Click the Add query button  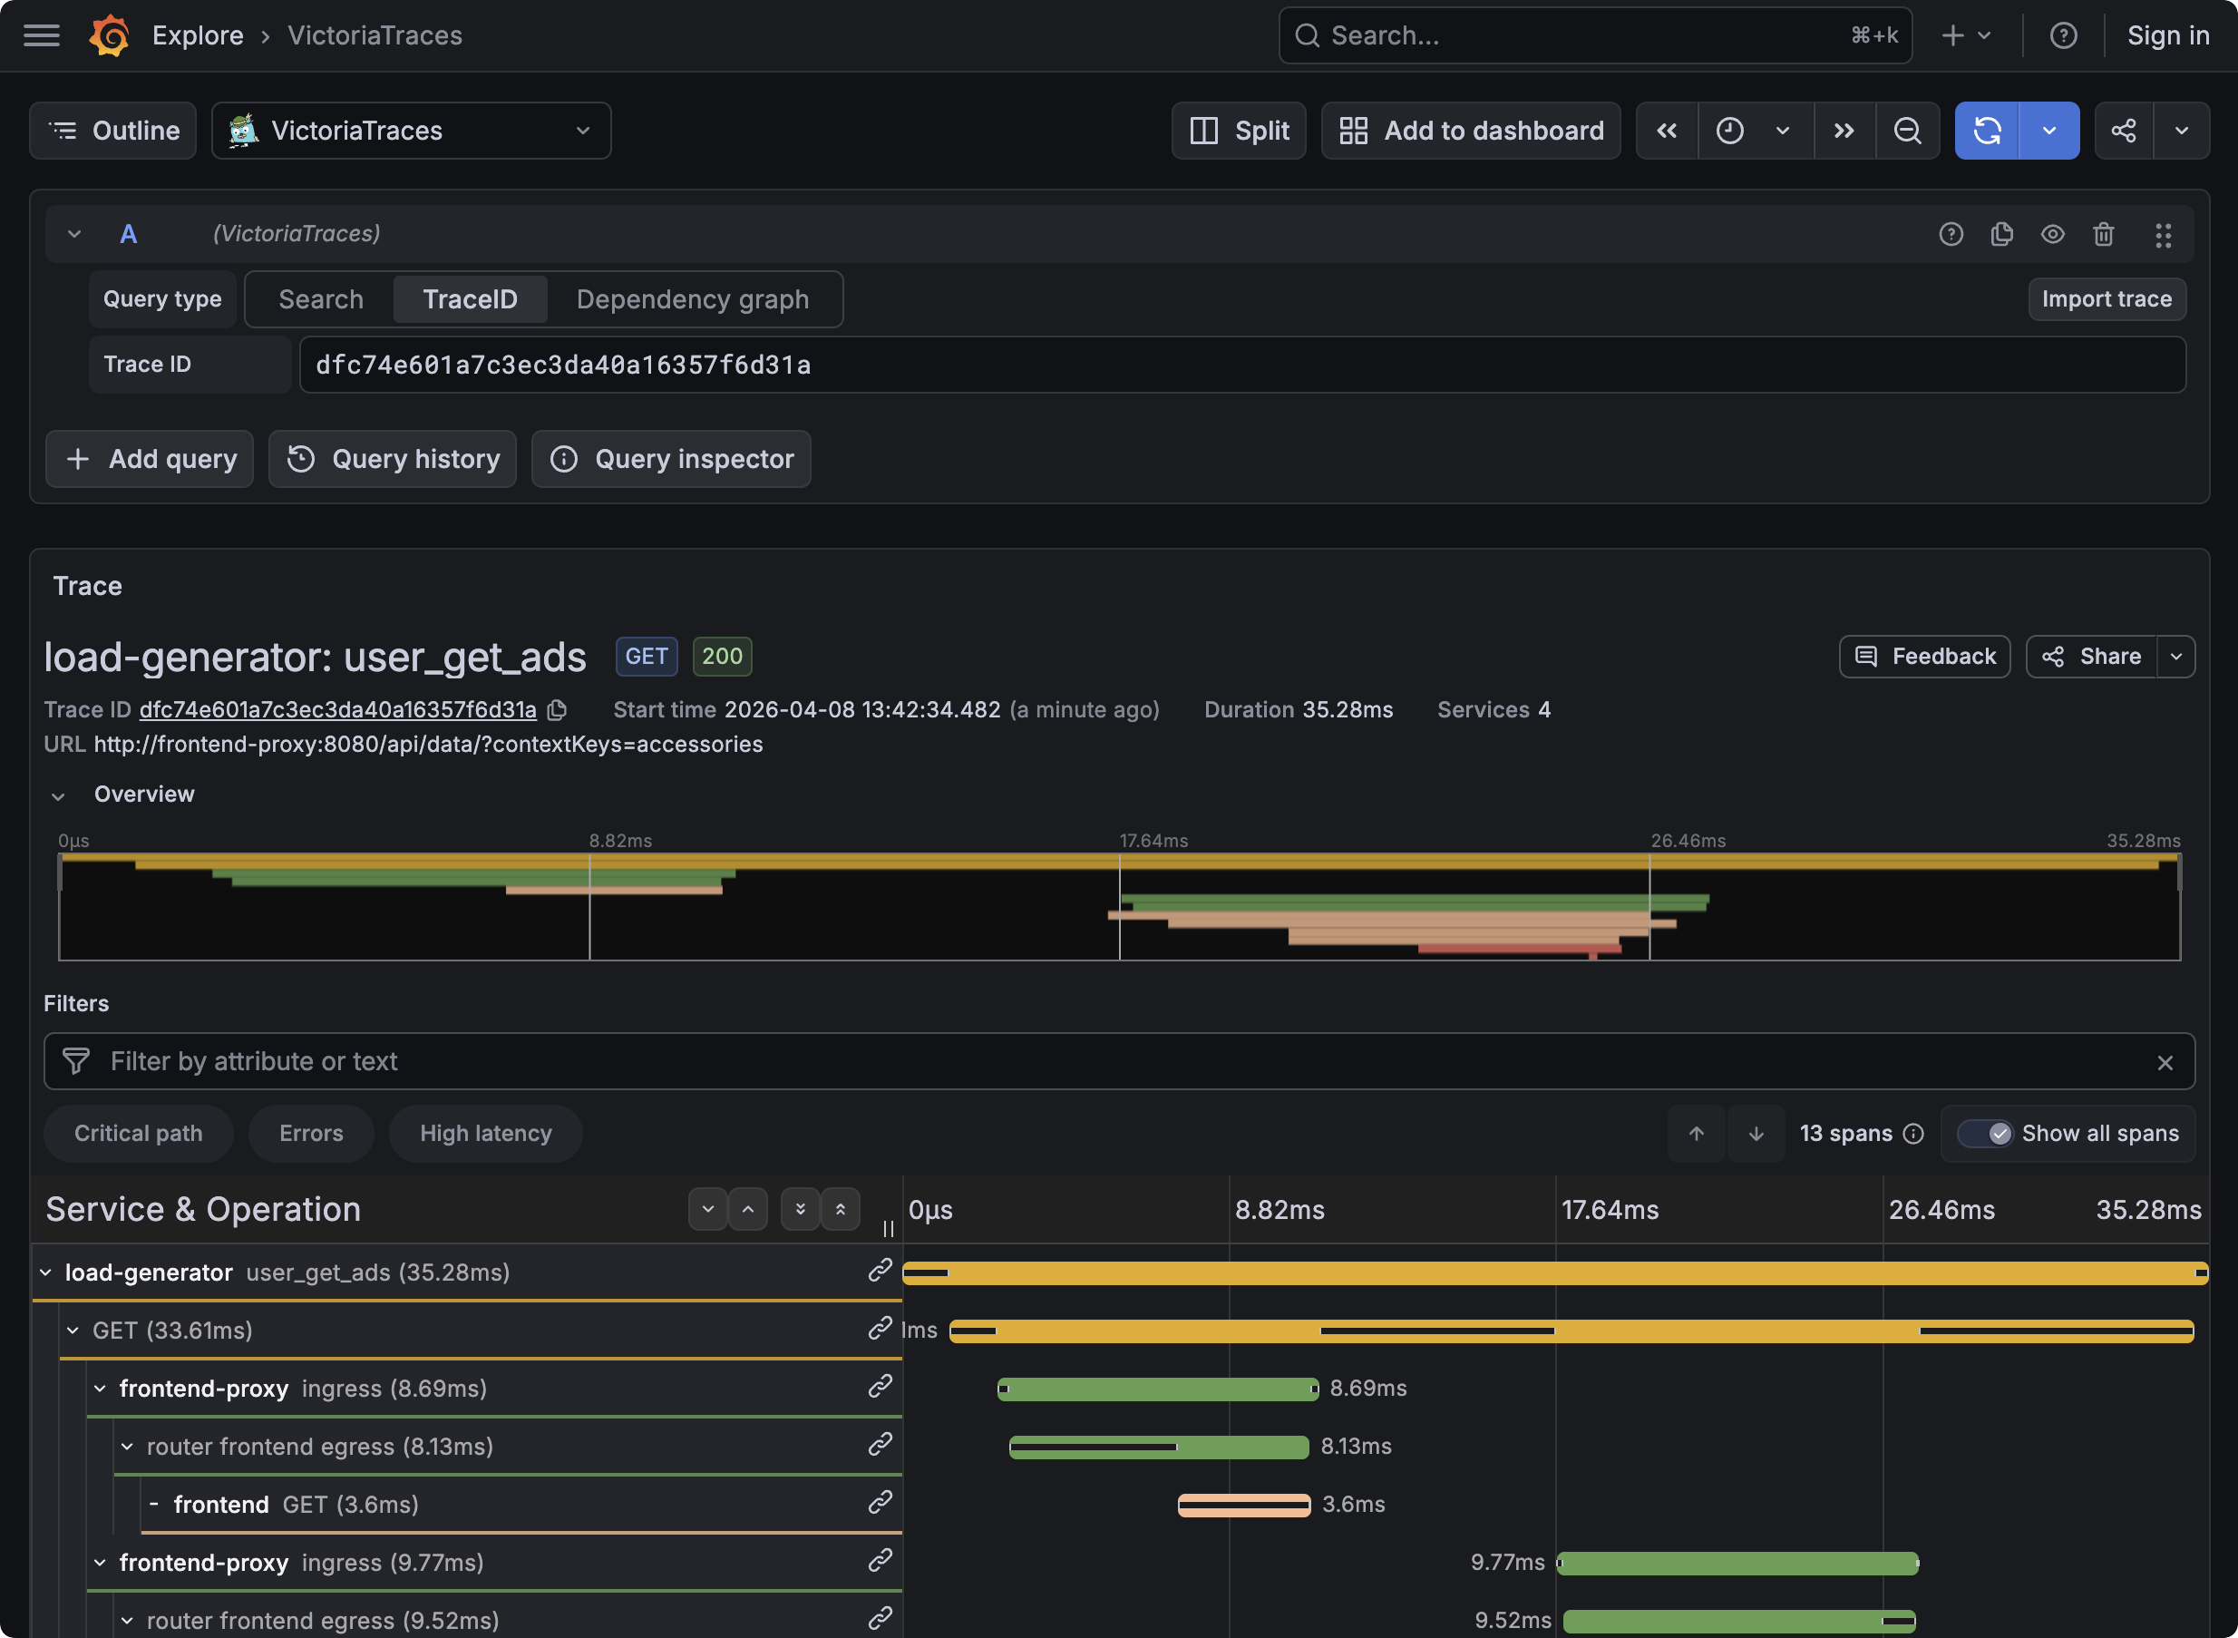(x=150, y=459)
